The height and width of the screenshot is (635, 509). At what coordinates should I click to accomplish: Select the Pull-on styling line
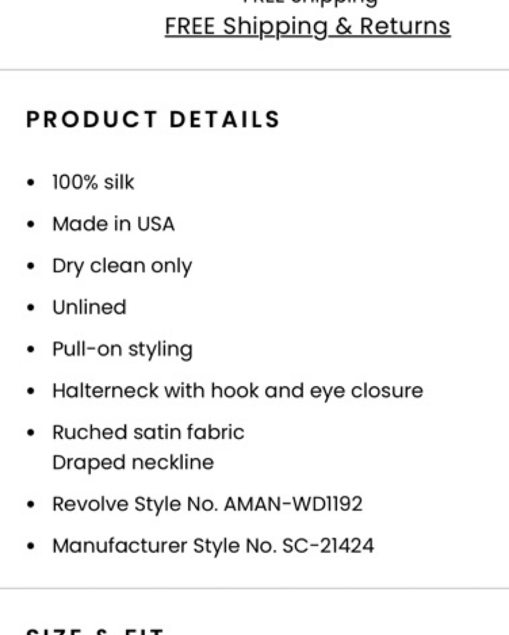pos(122,349)
